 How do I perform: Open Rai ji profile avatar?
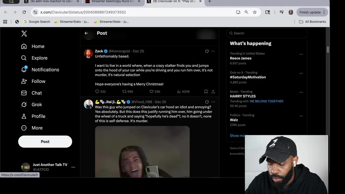click(x=88, y=104)
